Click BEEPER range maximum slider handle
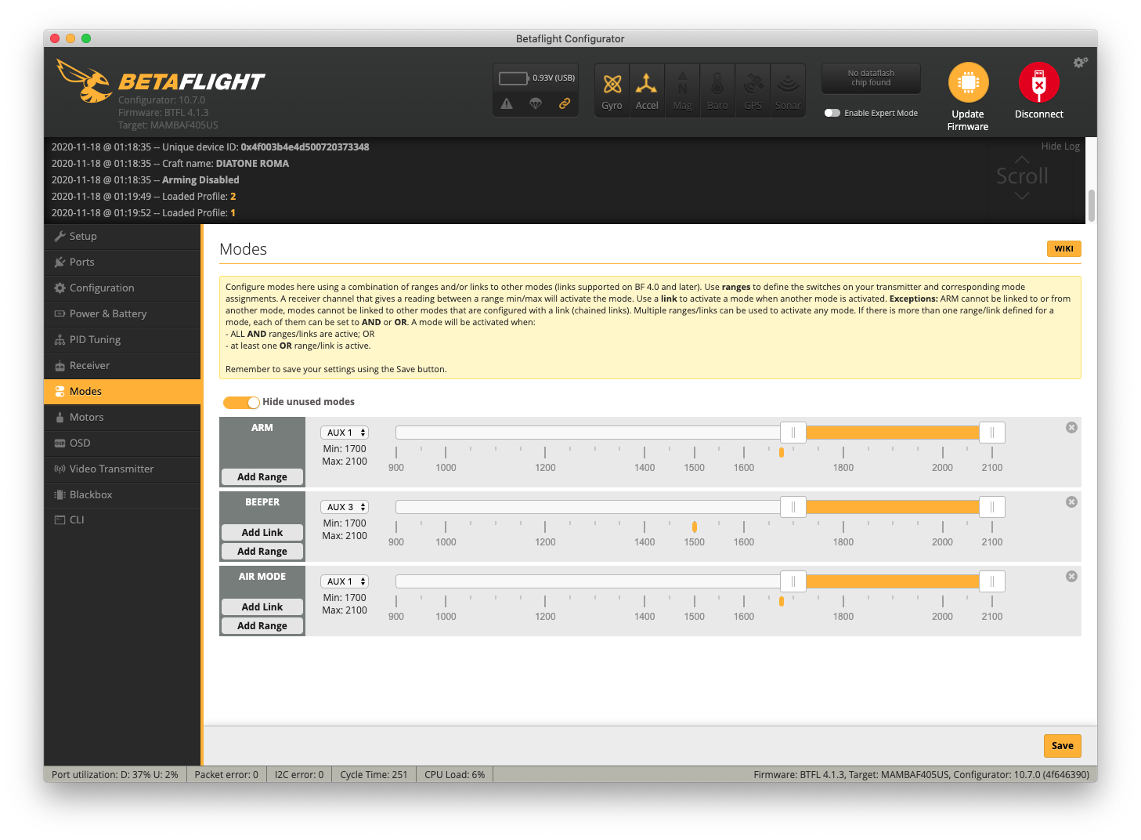This screenshot has width=1141, height=840. [x=992, y=507]
